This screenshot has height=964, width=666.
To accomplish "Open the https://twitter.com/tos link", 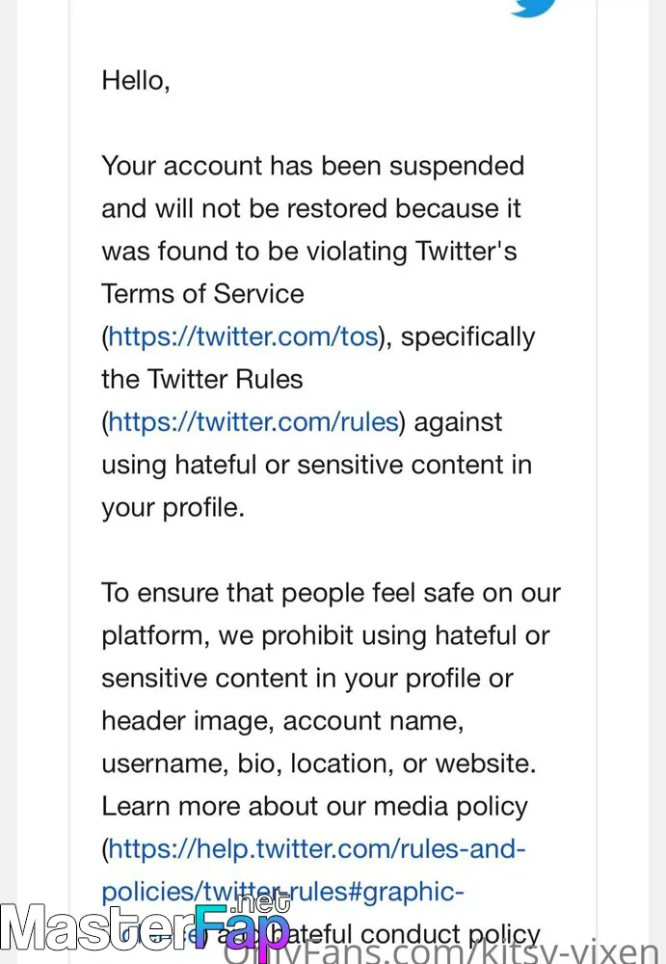I will pyautogui.click(x=243, y=336).
